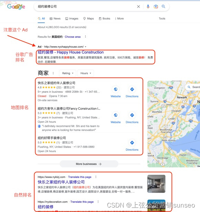Open the 纽约好帮手装修公司 business listing
This screenshot has height=212, width=200.
[x=52, y=138]
